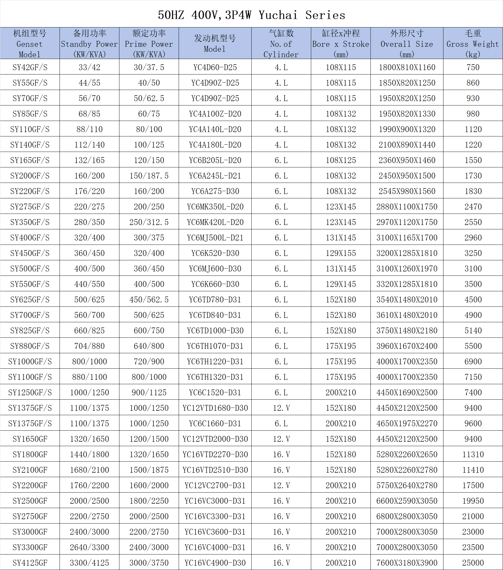
Task: Select overall size 7600X3180X3900 cell
Action: (407, 563)
